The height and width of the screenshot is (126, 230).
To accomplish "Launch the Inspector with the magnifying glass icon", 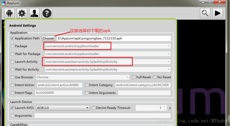I will 205,13.
